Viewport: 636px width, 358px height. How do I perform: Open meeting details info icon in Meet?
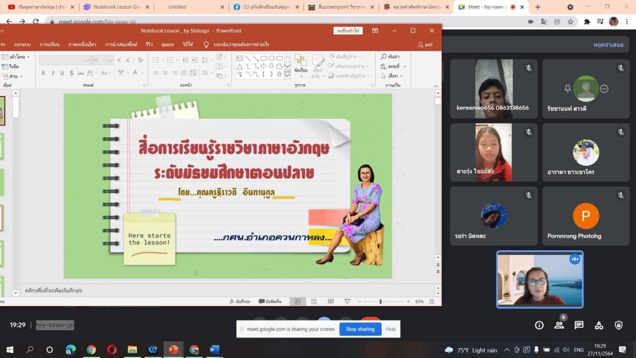click(539, 325)
